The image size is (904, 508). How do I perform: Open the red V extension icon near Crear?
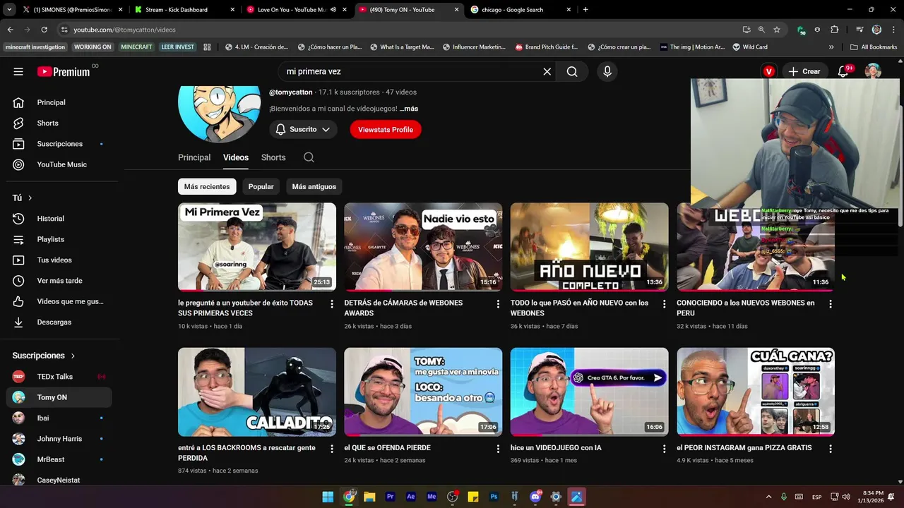pyautogui.click(x=769, y=71)
